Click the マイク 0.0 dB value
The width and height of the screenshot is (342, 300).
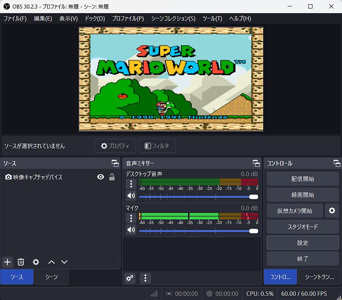click(x=249, y=208)
